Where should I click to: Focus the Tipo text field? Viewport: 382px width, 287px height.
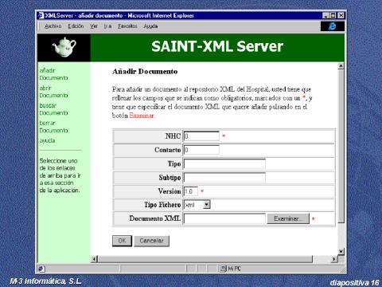tap(224, 163)
